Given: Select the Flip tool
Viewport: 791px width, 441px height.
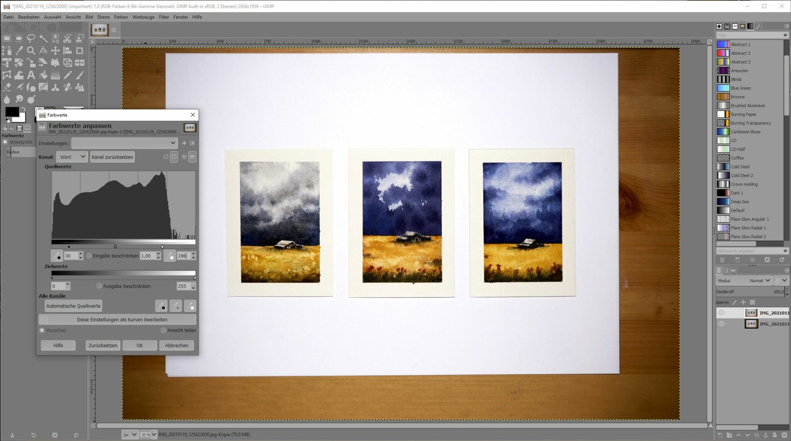Looking at the screenshot, I should click(x=79, y=63).
